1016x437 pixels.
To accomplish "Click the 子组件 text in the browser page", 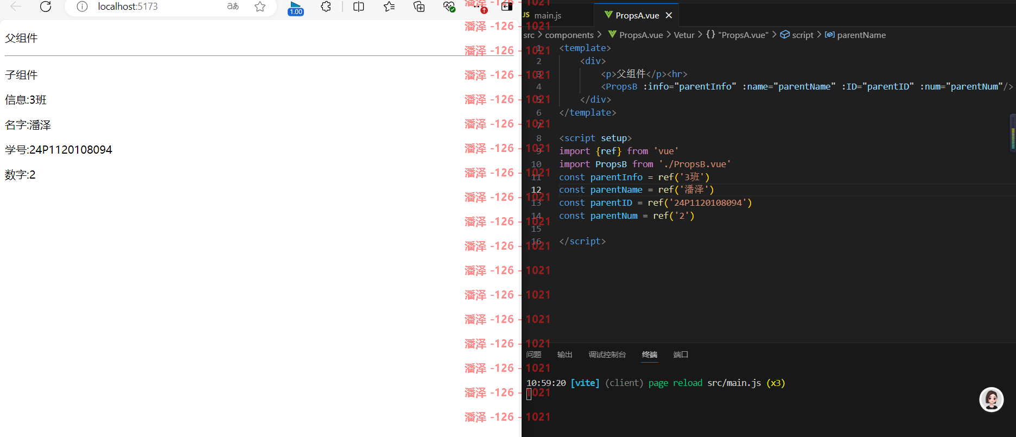I will [x=21, y=75].
